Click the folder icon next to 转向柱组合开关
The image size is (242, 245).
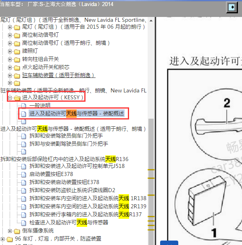coord(17,59)
